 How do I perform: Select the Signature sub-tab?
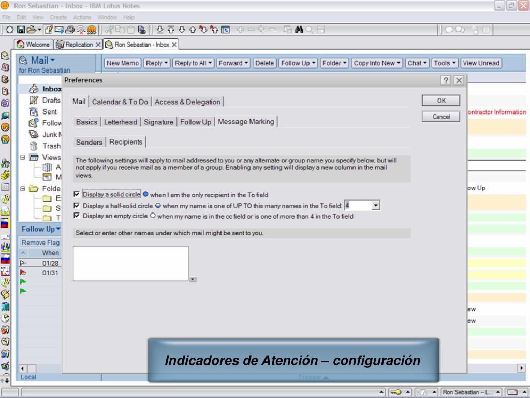point(158,122)
